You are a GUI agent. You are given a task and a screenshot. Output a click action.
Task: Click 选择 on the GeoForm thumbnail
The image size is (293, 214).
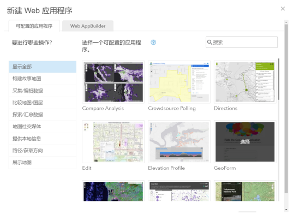(x=245, y=142)
